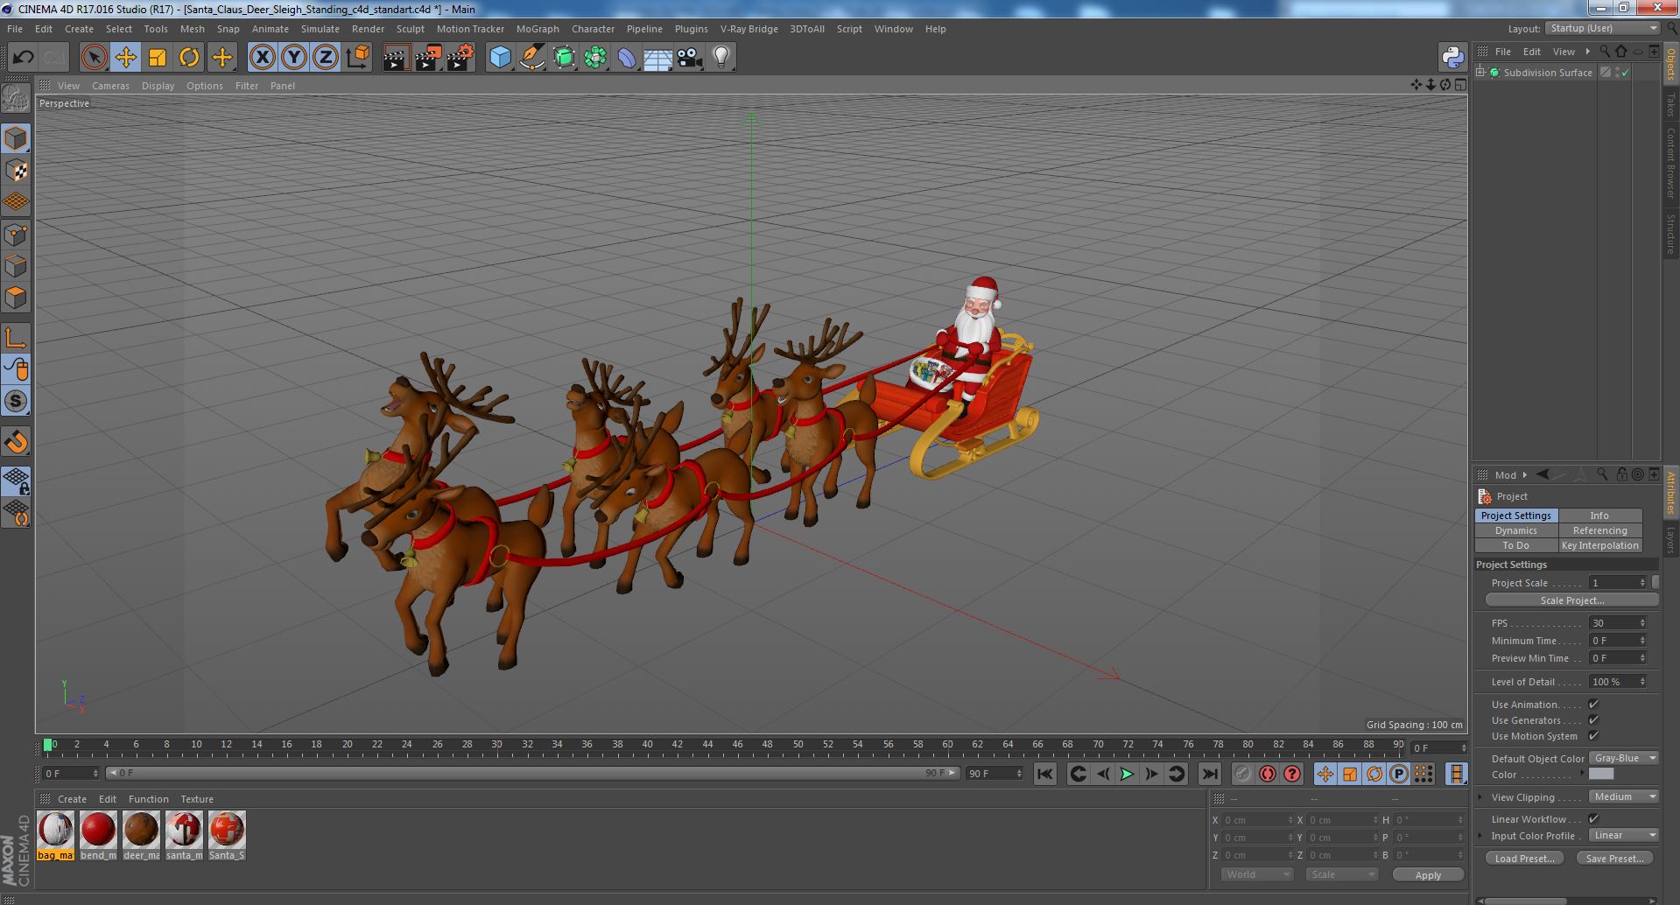Open the deformer objects icon

pos(627,58)
